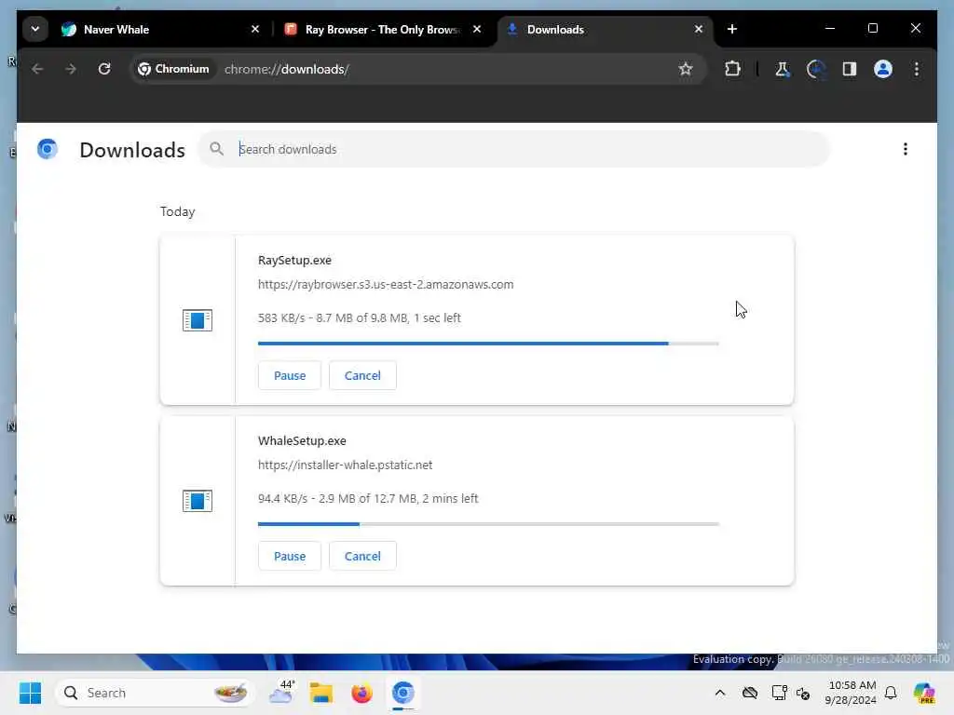Click the muted volume tray icon
954x715 pixels.
click(x=803, y=693)
